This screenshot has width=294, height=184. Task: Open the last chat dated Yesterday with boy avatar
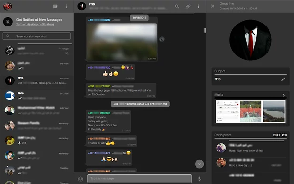(x=37, y=156)
